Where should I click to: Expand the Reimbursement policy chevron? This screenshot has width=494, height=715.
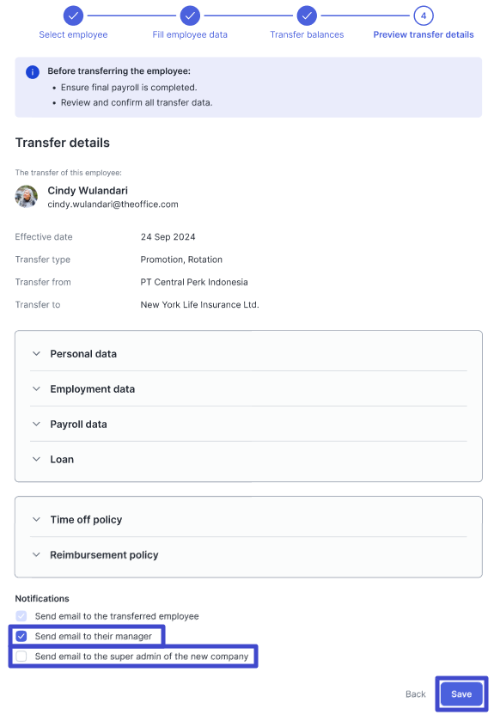(36, 554)
